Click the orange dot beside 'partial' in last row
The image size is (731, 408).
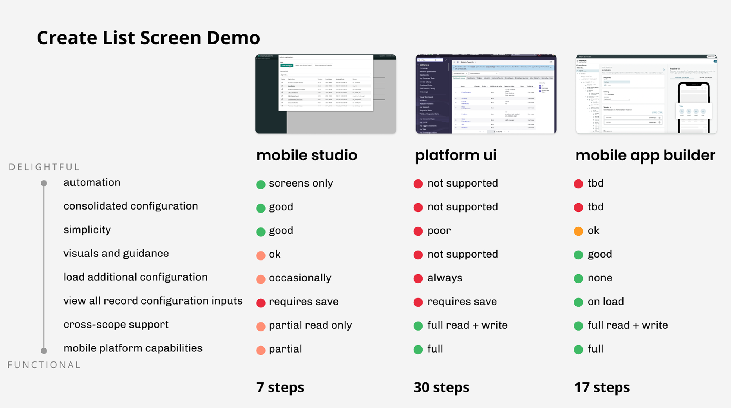tap(261, 350)
